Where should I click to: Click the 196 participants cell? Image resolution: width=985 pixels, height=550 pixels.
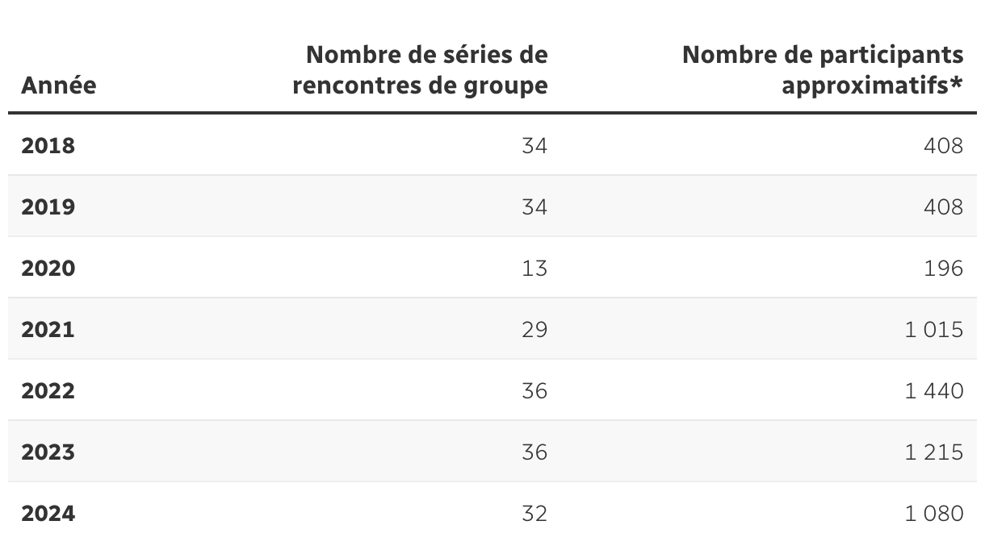click(x=944, y=269)
